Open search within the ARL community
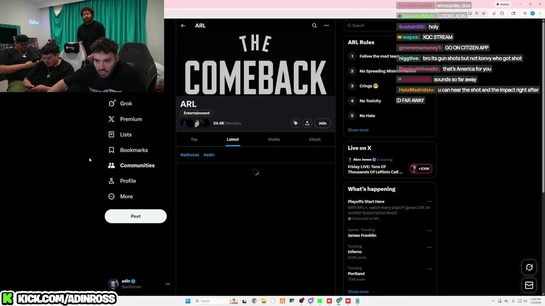The height and width of the screenshot is (306, 545). (x=314, y=25)
